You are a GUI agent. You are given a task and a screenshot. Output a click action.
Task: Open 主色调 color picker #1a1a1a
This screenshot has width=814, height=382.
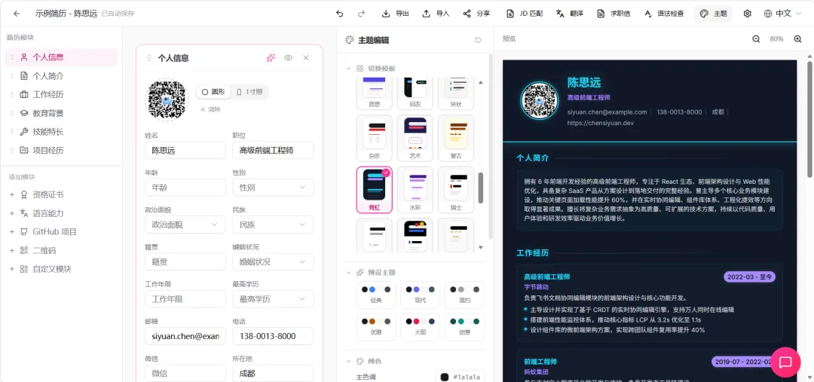[x=460, y=377]
